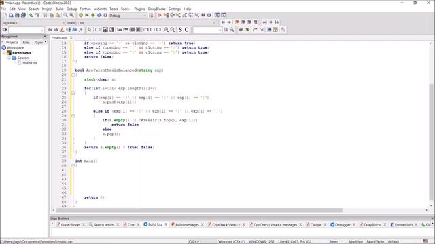Collapse else-if fold at line 29
The image size is (435, 244).
coord(73,116)
